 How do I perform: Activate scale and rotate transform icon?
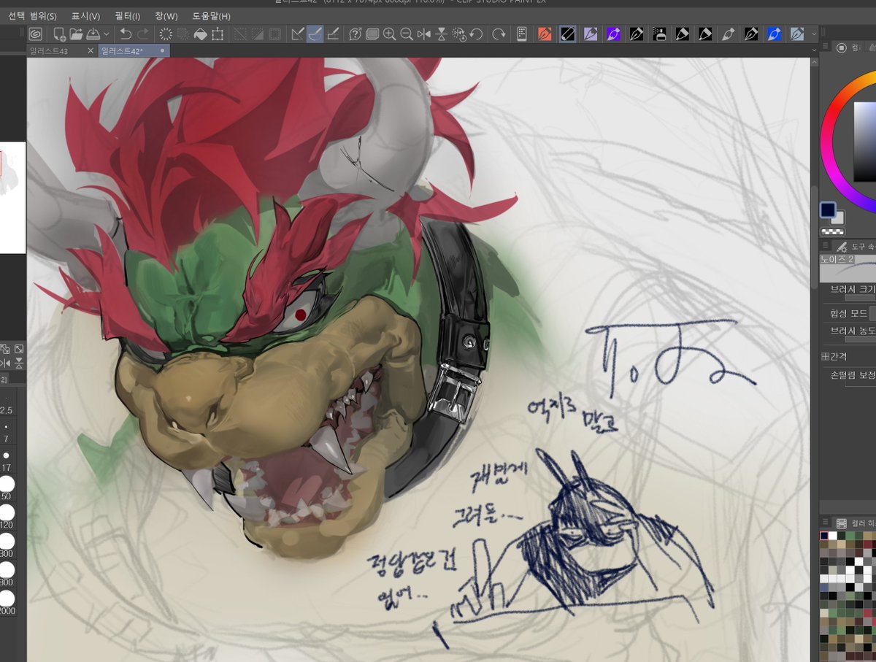[218, 34]
